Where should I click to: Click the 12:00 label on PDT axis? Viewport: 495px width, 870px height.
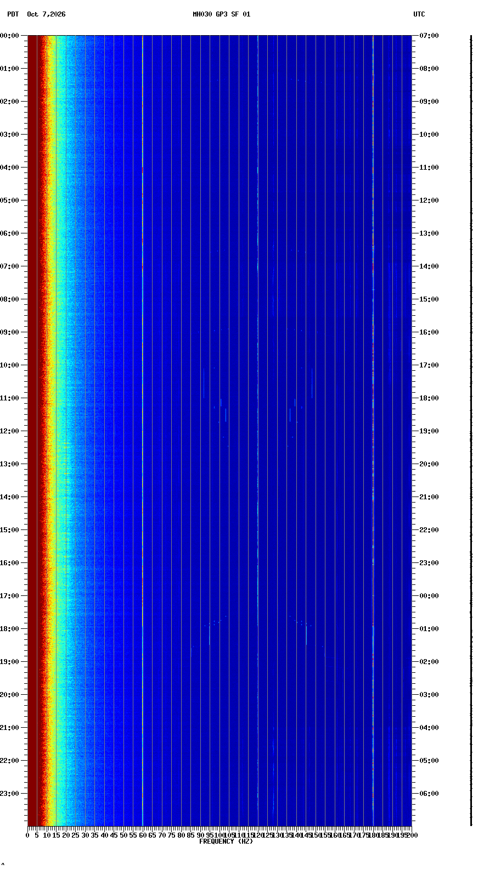(9, 431)
